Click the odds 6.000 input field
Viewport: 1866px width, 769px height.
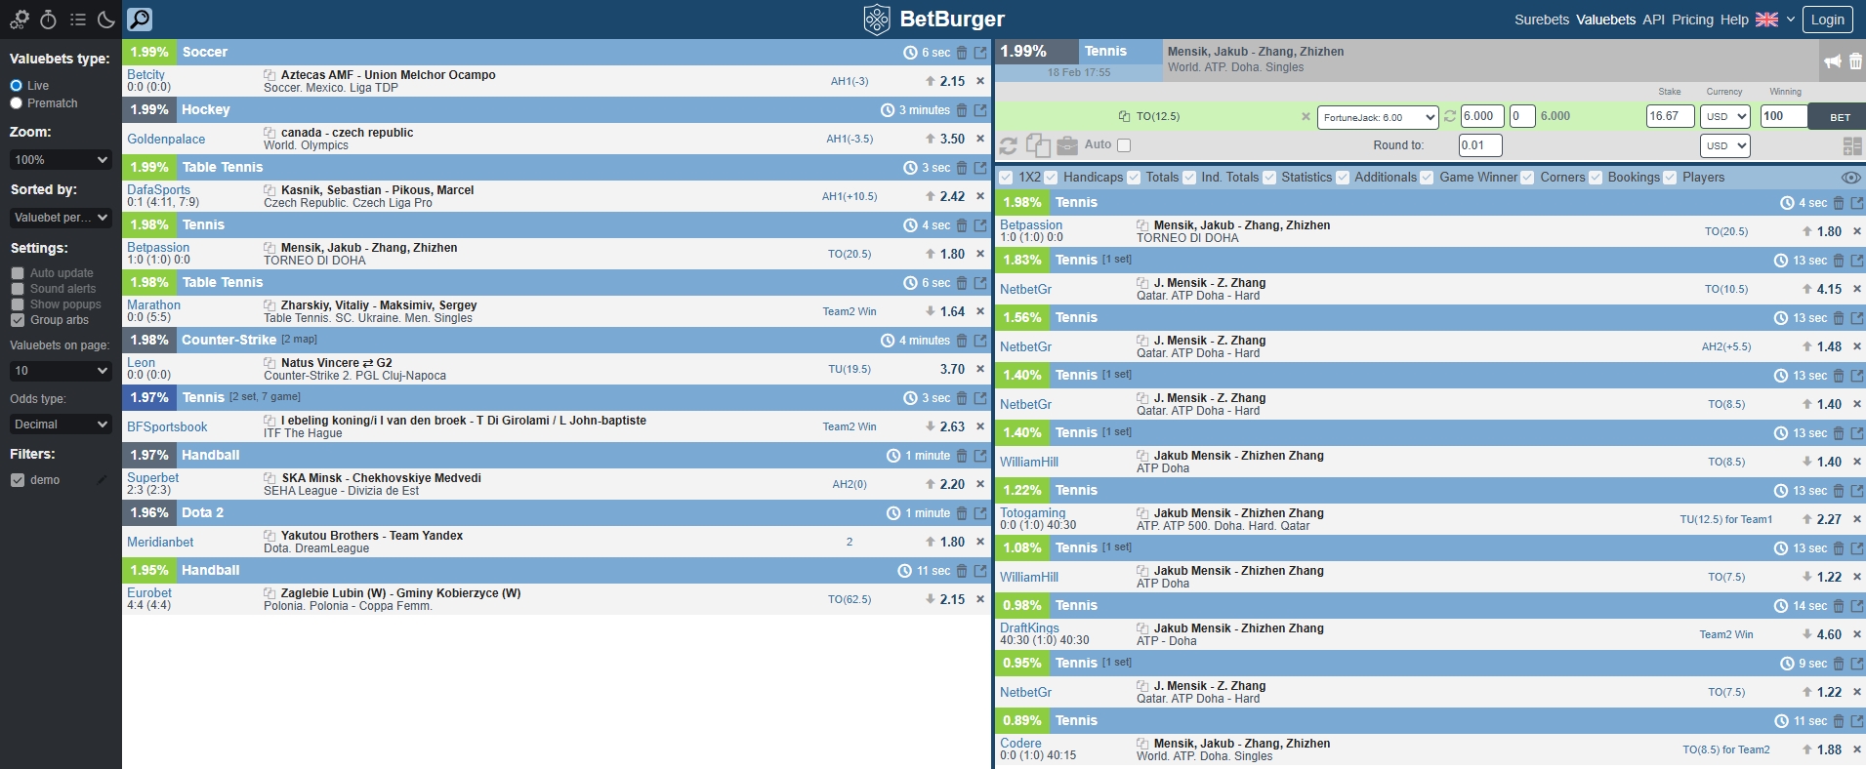pos(1483,116)
